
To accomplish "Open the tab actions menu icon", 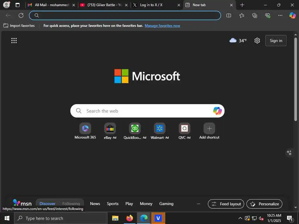I will click(17, 5).
